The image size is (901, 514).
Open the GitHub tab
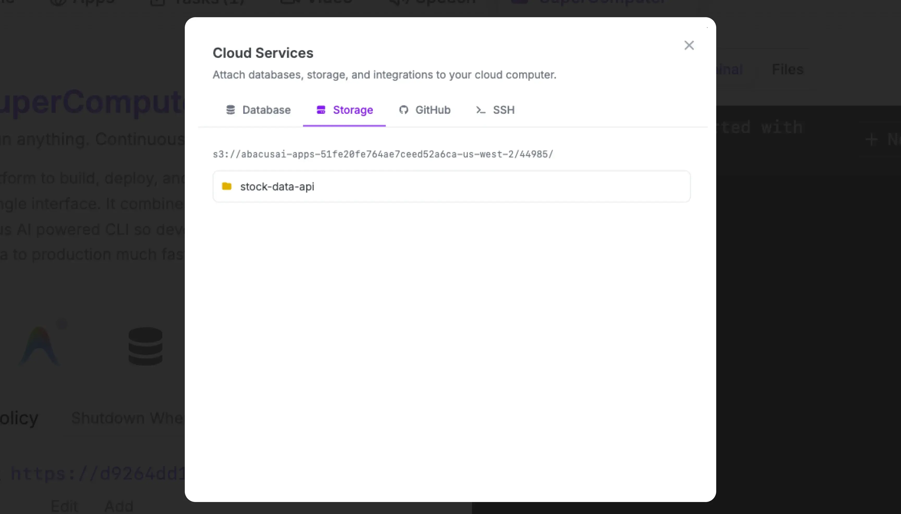pyautogui.click(x=424, y=110)
